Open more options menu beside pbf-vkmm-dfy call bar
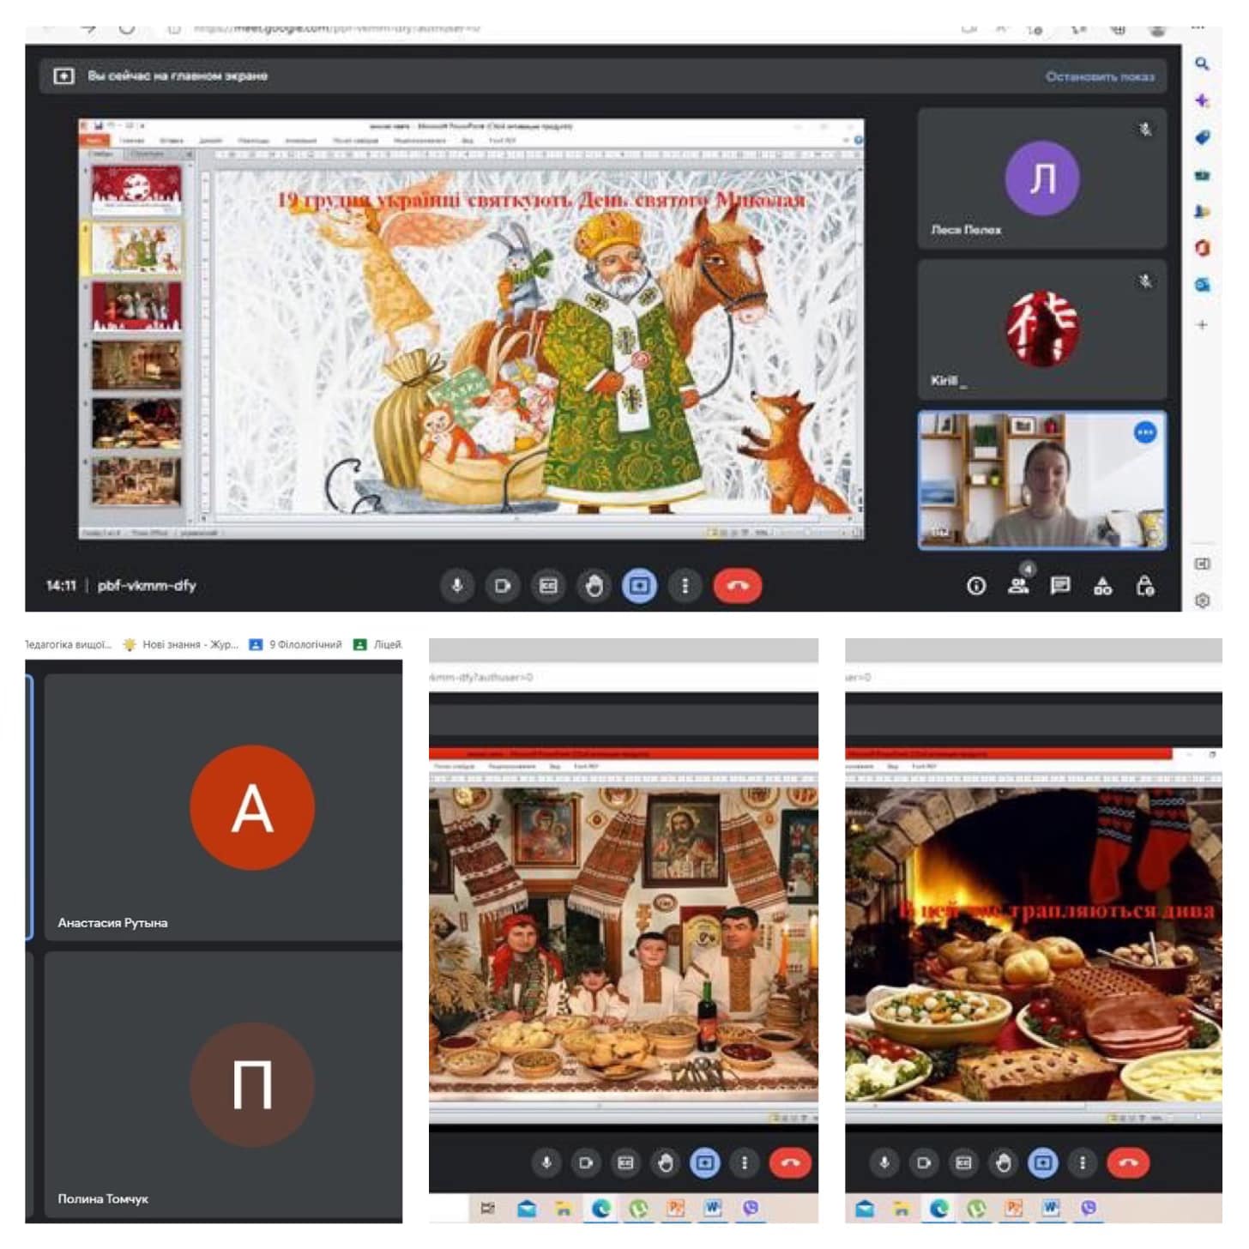The image size is (1249, 1249). [685, 586]
